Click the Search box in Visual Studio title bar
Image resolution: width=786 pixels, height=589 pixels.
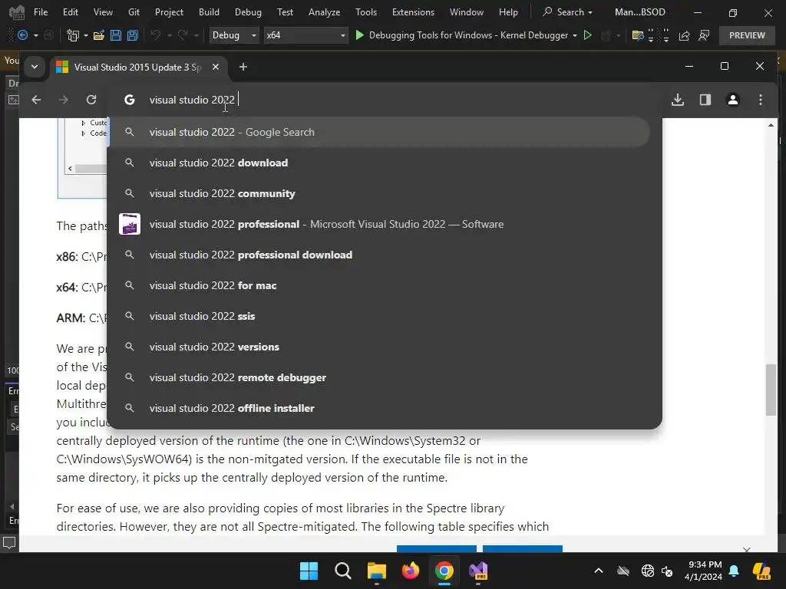click(568, 12)
